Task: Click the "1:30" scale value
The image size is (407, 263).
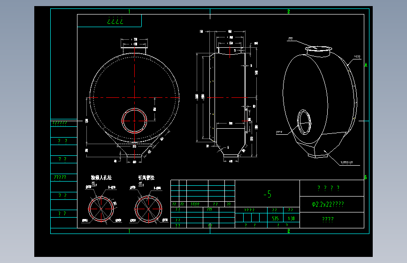Action: coord(291,219)
